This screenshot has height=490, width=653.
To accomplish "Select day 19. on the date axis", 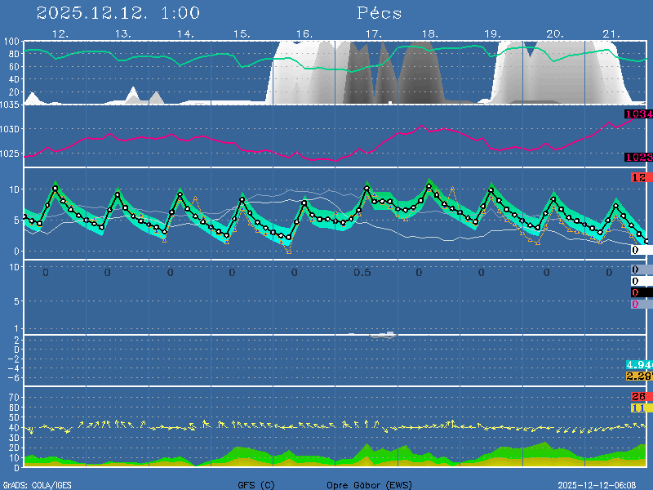I will (x=492, y=33).
